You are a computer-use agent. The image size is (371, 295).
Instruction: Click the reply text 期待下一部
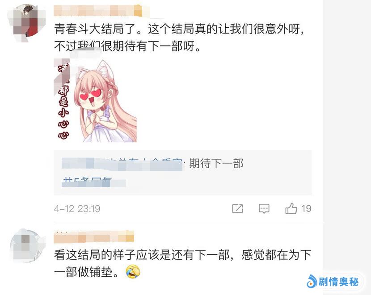tap(216, 163)
